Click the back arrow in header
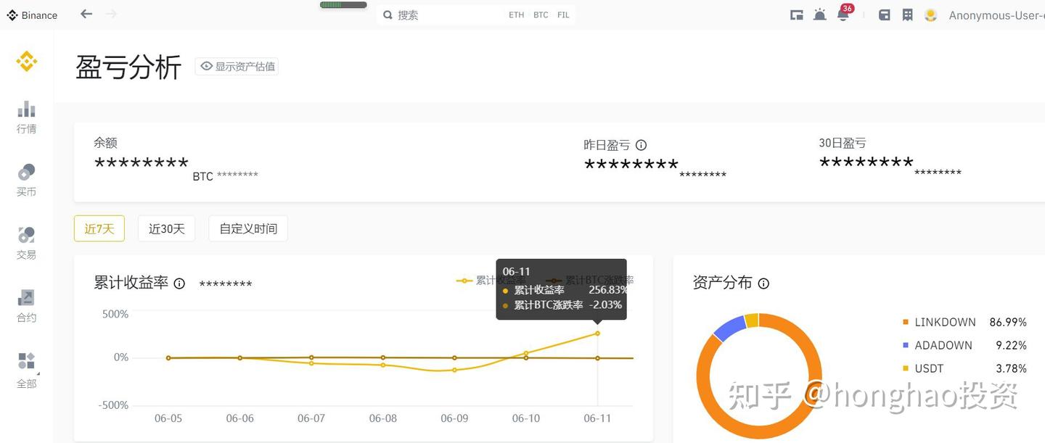 [x=86, y=14]
